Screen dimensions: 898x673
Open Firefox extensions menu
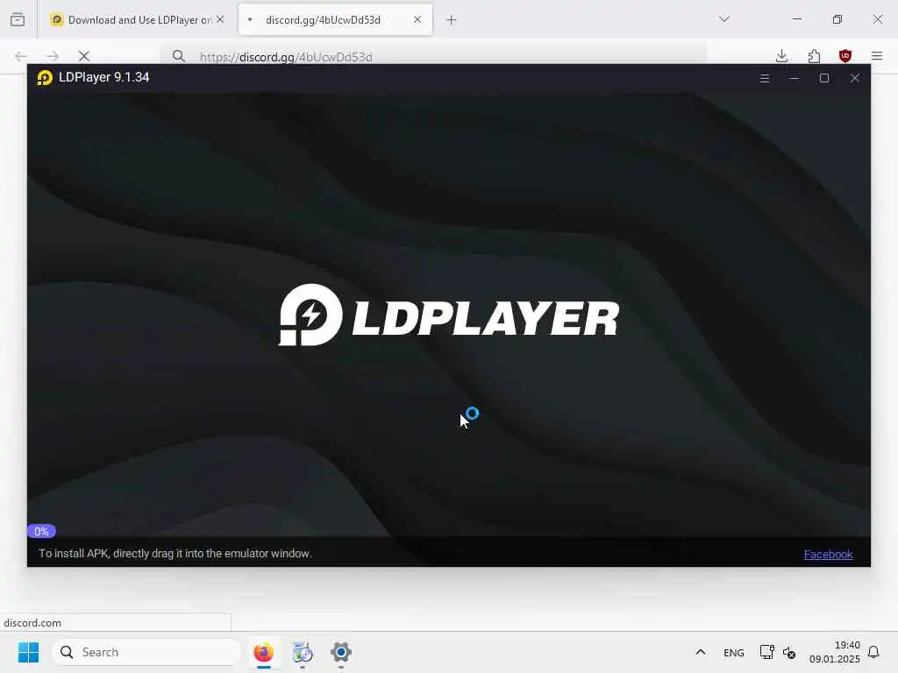point(814,55)
